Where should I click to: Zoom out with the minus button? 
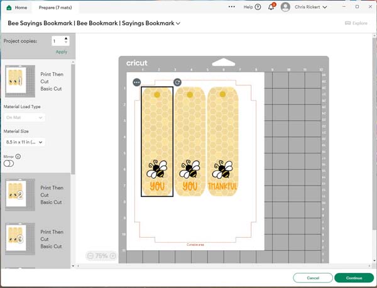point(90,256)
